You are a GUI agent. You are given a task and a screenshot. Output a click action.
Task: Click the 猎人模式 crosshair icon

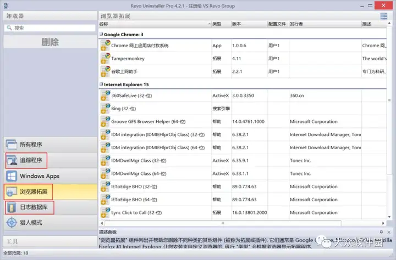click(12, 223)
